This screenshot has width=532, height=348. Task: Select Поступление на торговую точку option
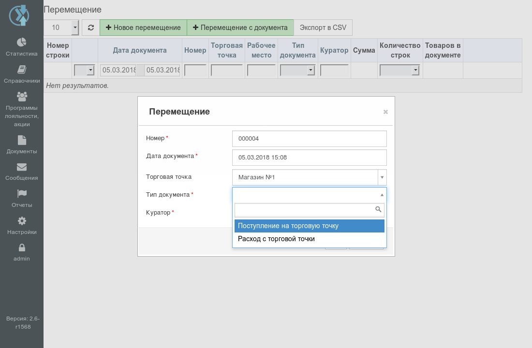pyautogui.click(x=310, y=226)
